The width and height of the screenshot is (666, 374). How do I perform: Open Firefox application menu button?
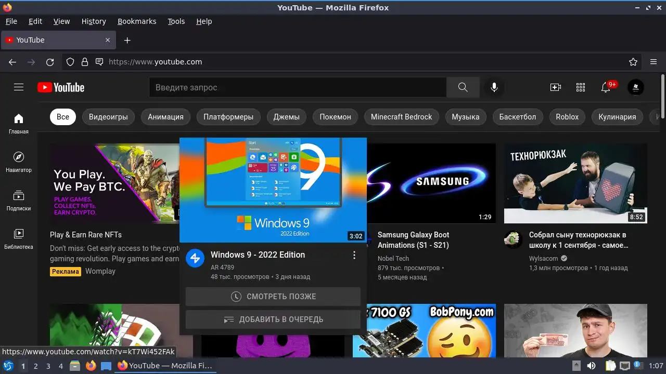pyautogui.click(x=654, y=62)
